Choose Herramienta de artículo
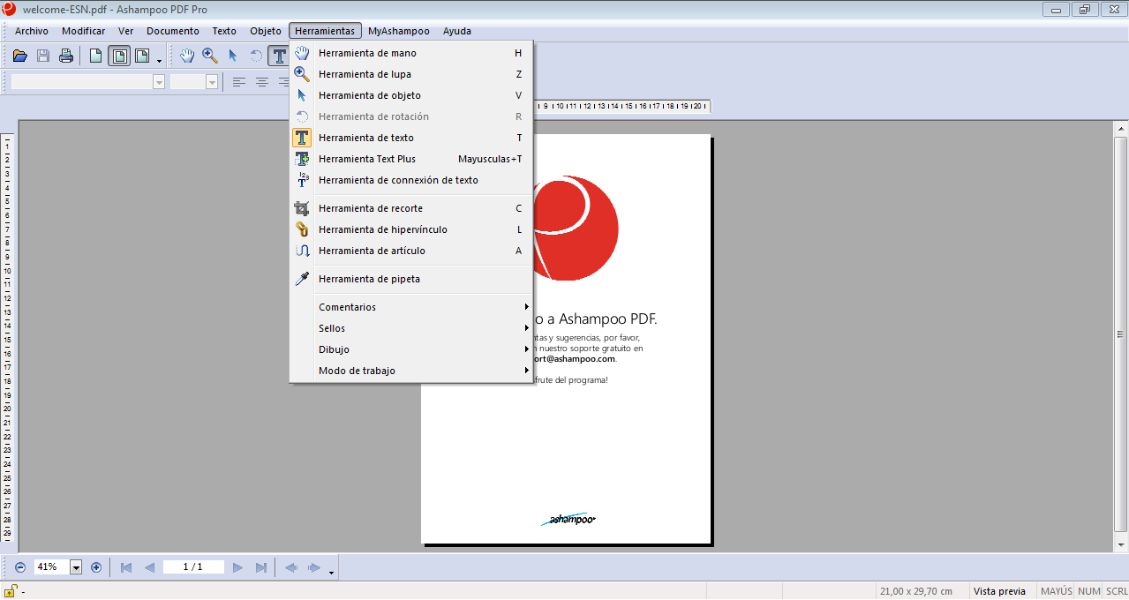This screenshot has width=1129, height=600. [x=411, y=251]
